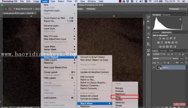Open the layer filter Kind dropdown
This screenshot has width=188, height=108.
[159, 54]
